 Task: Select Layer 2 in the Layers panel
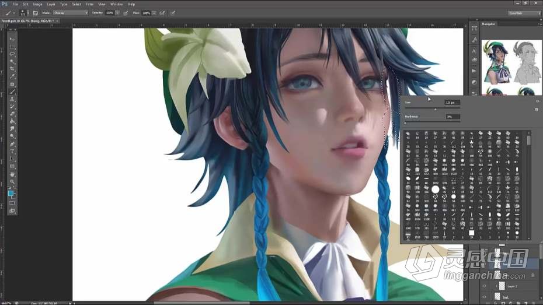coord(513,286)
